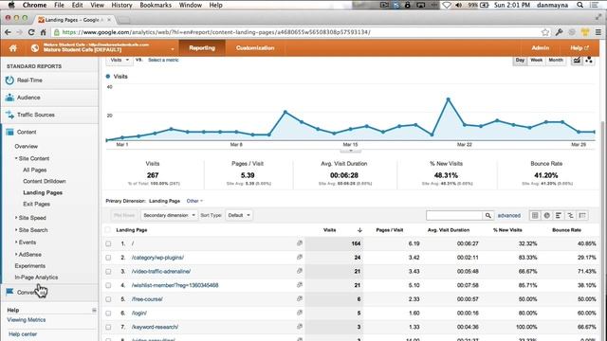
Task: Open the Customization tab
Action: [x=255, y=48]
